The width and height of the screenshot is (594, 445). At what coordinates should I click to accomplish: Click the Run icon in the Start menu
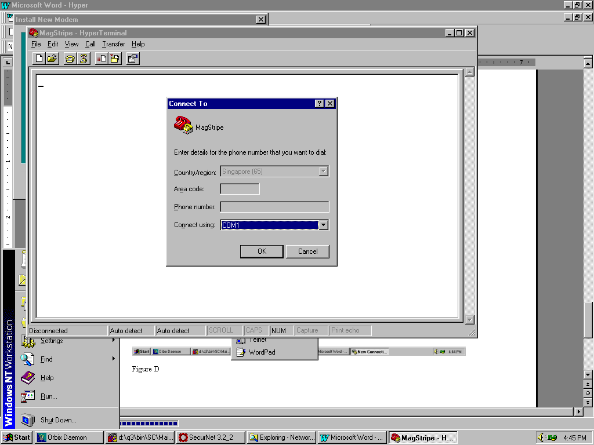coord(28,396)
